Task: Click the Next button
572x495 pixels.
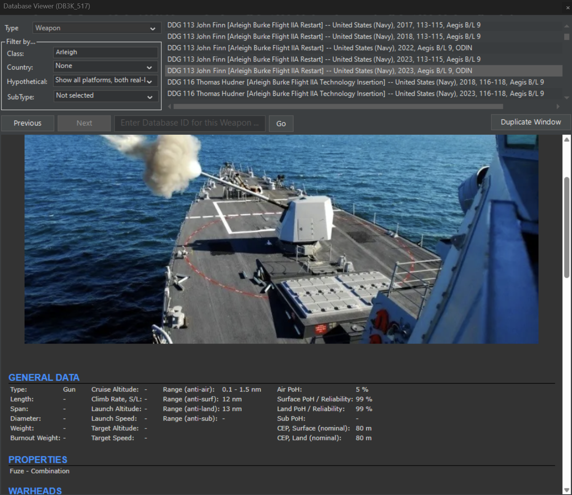Action: click(84, 123)
